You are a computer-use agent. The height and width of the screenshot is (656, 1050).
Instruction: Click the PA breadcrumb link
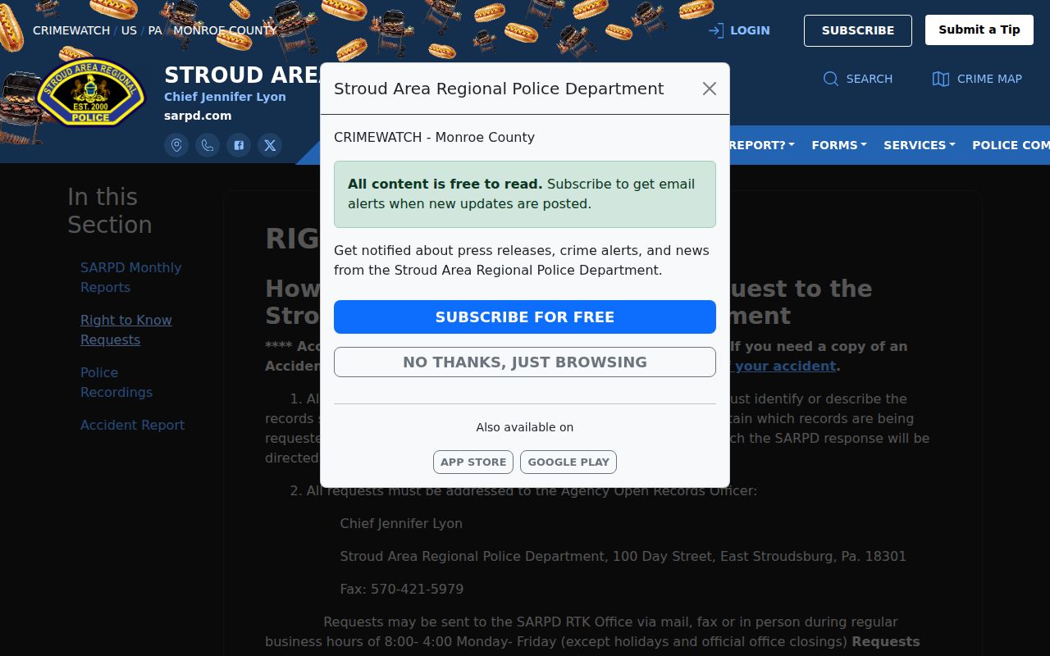pyautogui.click(x=155, y=30)
